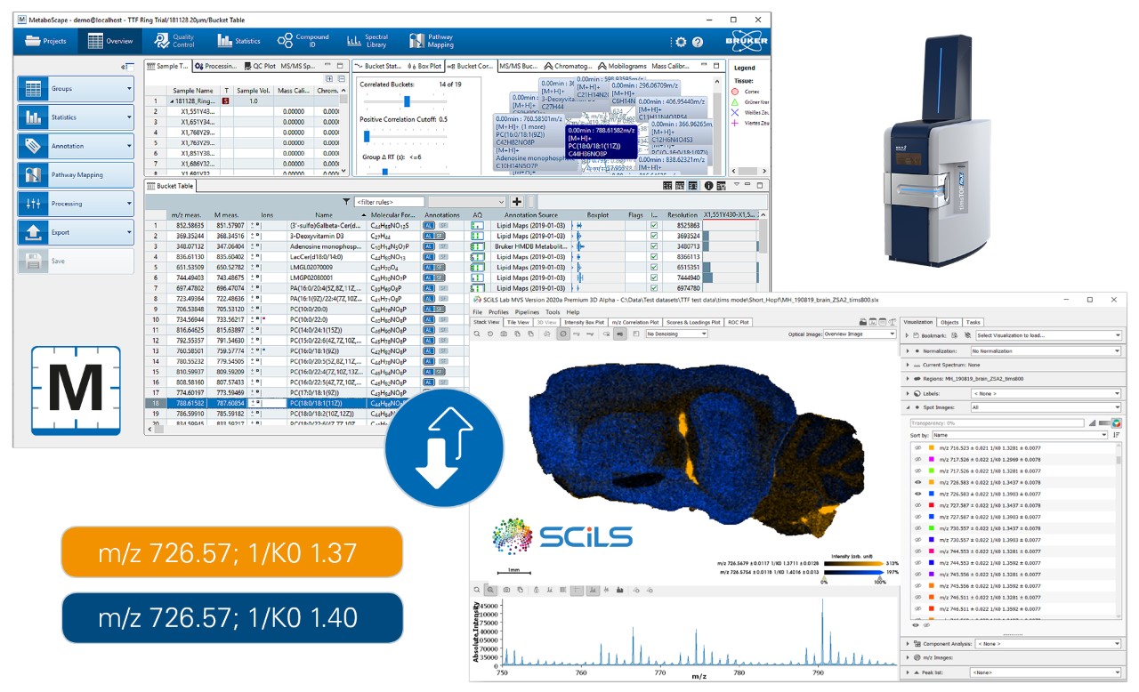Open Quality Control in MetaboScape toolbar
Viewport: 1139px width, 692px height.
click(x=173, y=41)
